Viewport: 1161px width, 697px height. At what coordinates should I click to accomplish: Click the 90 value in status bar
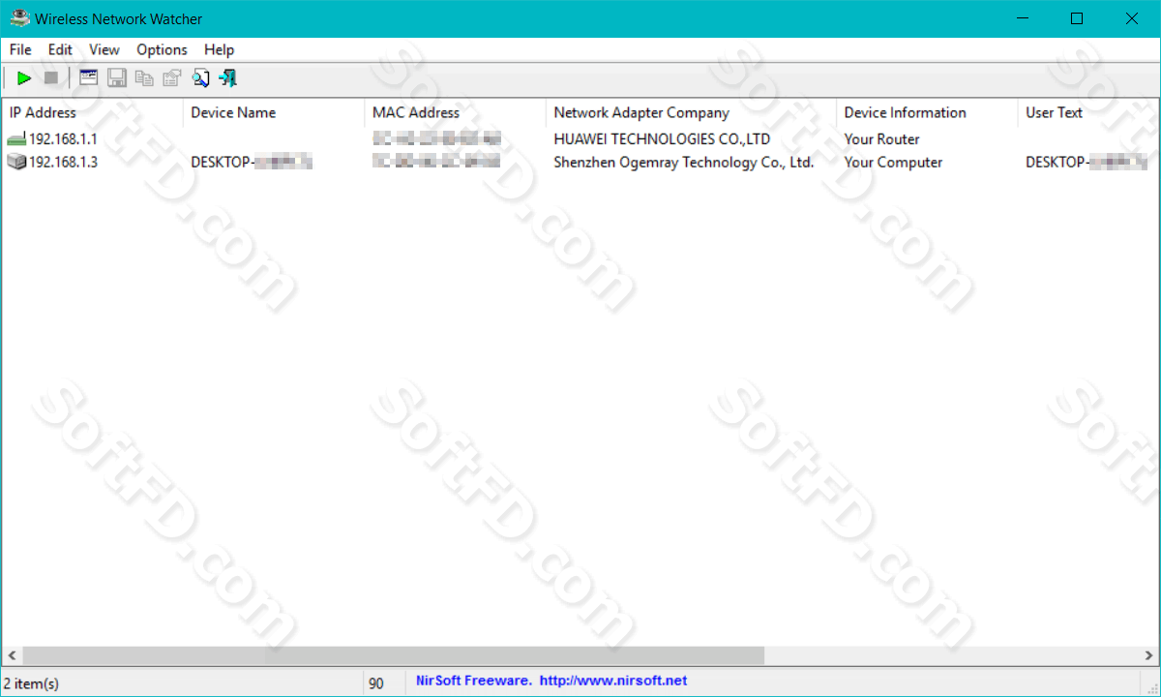coord(376,683)
